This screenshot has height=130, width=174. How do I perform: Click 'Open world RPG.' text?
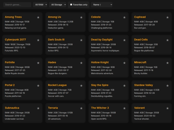(99, 119)
